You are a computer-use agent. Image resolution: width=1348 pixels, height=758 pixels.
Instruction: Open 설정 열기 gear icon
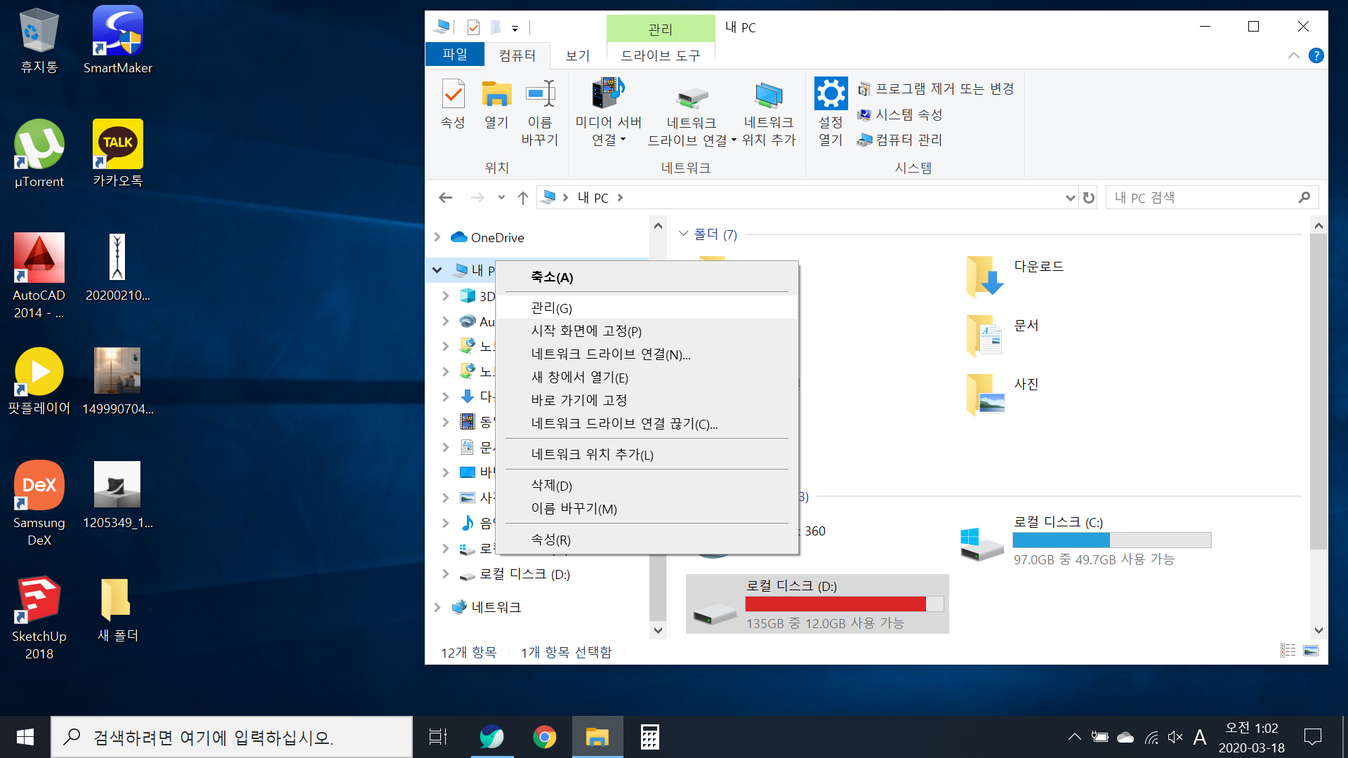(831, 112)
